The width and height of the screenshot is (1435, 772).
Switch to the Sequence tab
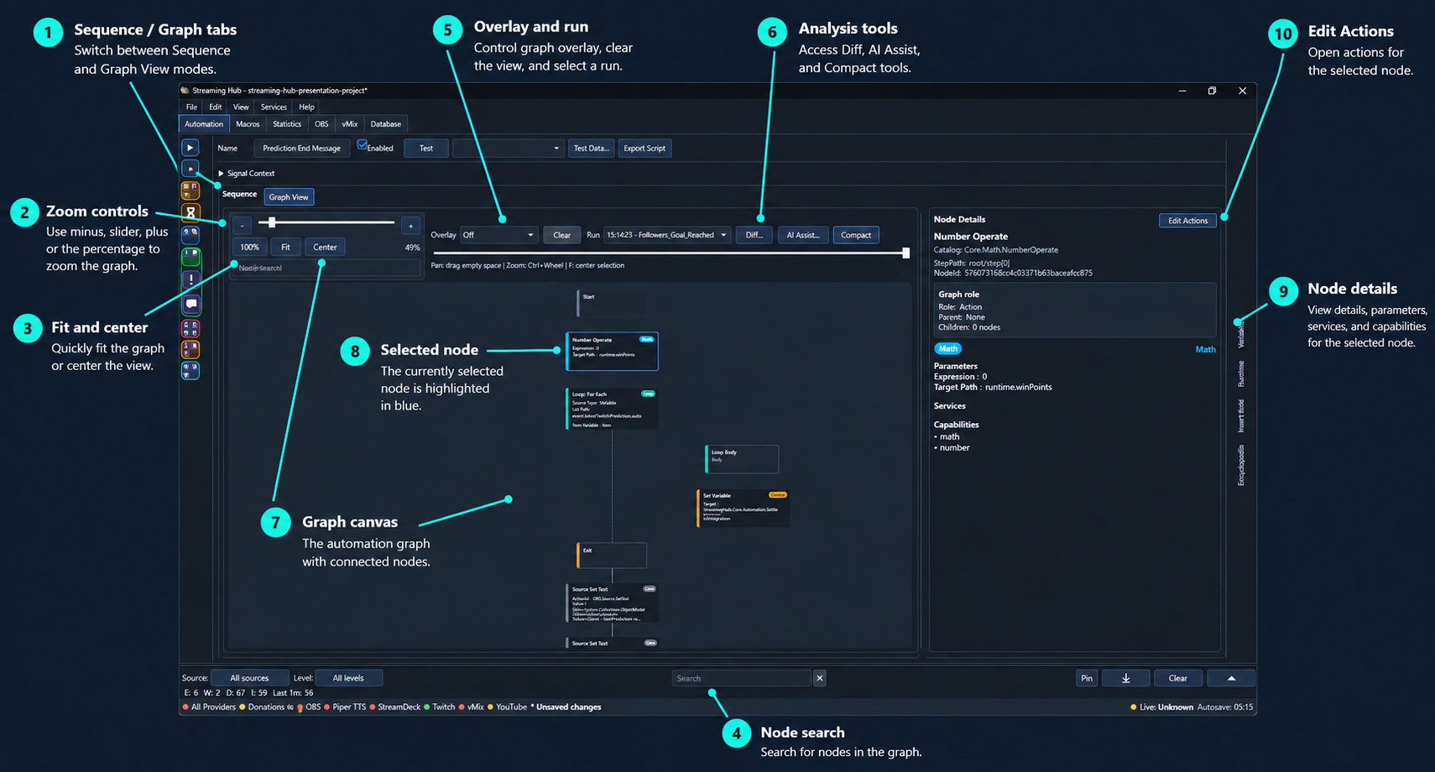239,195
